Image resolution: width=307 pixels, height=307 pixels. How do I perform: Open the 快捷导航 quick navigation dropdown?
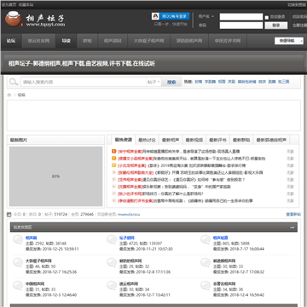(x=289, y=41)
